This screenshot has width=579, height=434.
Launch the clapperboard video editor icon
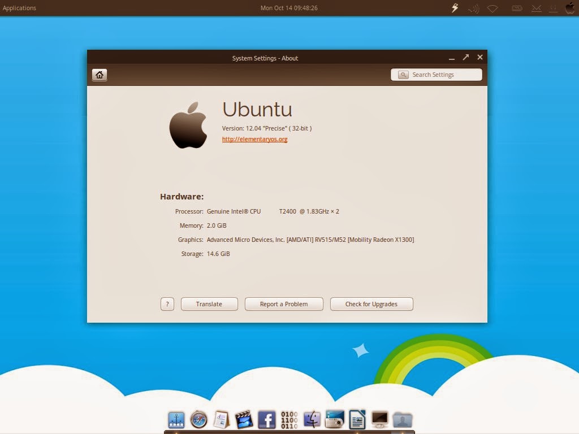coord(244,420)
